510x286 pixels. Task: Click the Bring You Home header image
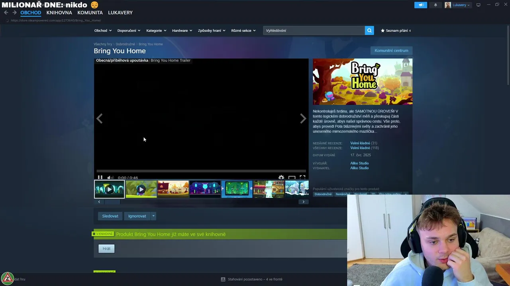tap(363, 81)
